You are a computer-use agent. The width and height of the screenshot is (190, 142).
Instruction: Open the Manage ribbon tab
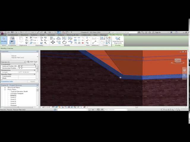click(x=103, y=35)
